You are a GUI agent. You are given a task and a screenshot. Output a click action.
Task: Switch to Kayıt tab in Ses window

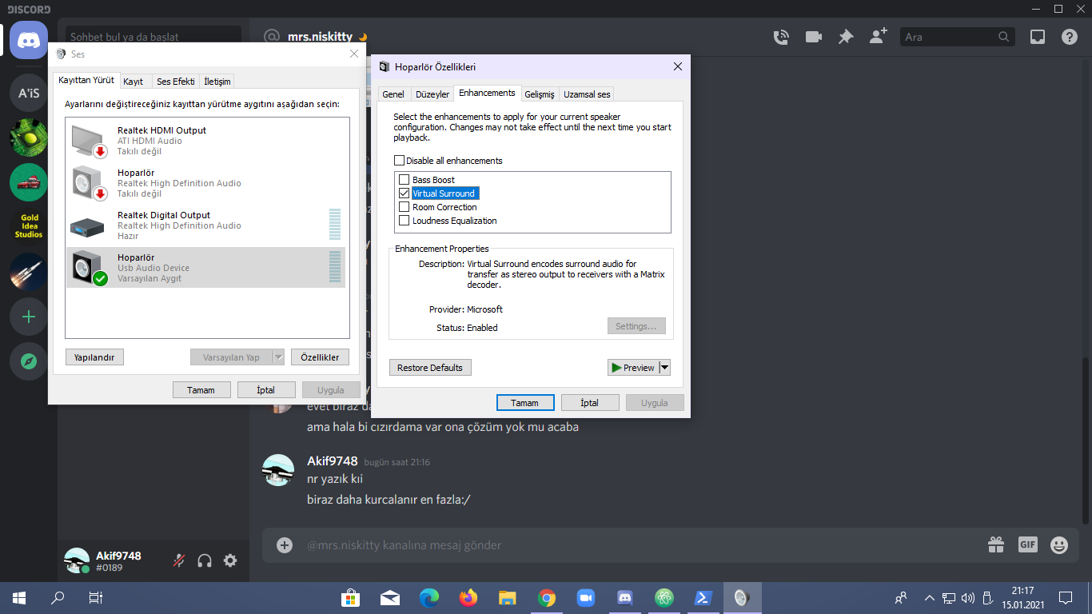tap(134, 82)
